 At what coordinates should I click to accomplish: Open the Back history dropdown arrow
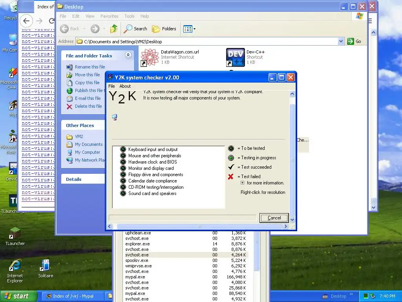coord(84,29)
